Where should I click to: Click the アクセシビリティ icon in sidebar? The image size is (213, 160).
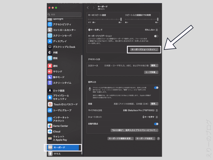coord(50,24)
